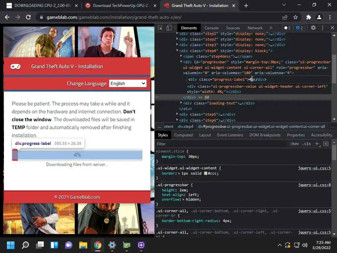337x253 pixels.
Task: Open a new browser tab
Action: tap(246, 6)
